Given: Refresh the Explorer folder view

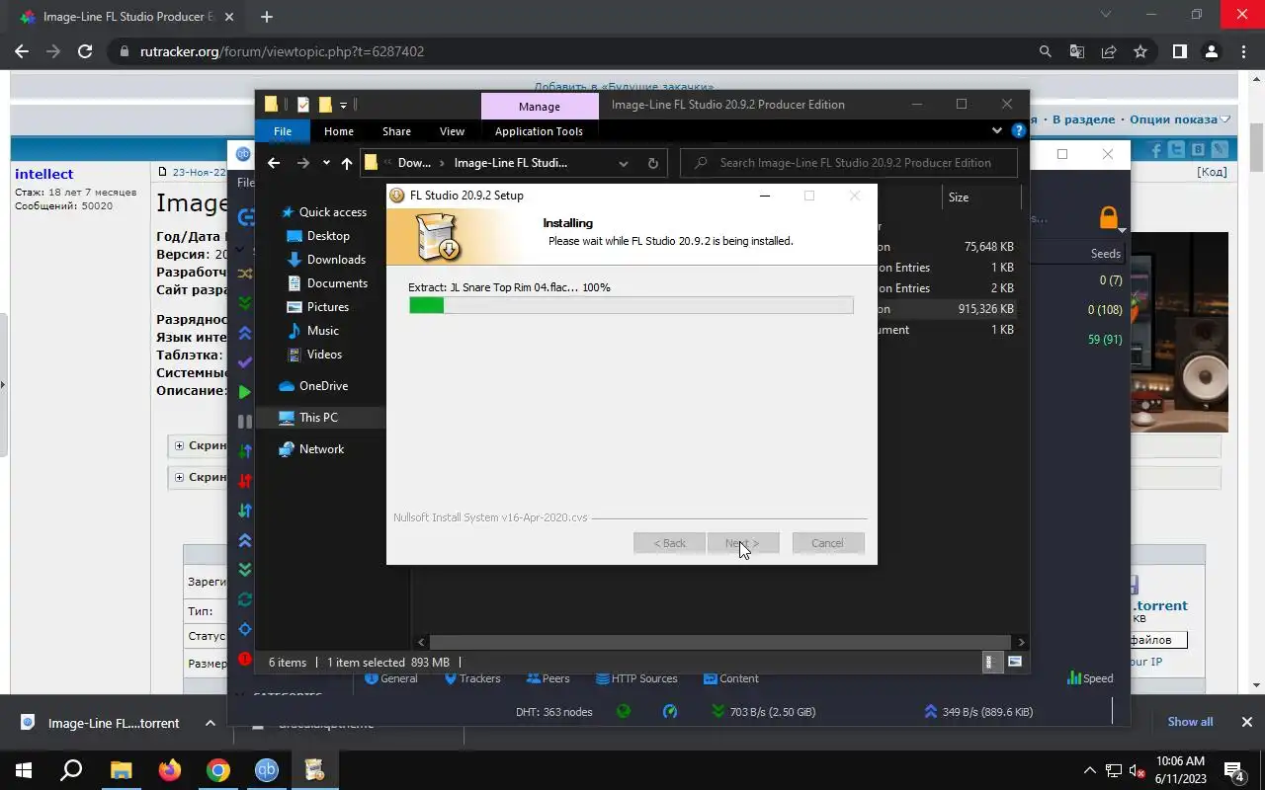Looking at the screenshot, I should pos(652,163).
